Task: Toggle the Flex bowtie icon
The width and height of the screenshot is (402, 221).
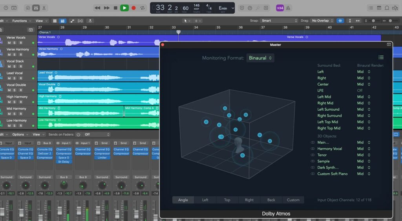Action: click(x=80, y=21)
